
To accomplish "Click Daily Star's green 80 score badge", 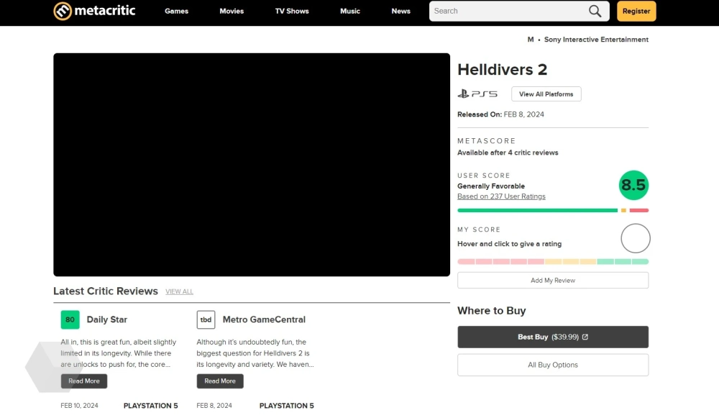I will pos(70,319).
